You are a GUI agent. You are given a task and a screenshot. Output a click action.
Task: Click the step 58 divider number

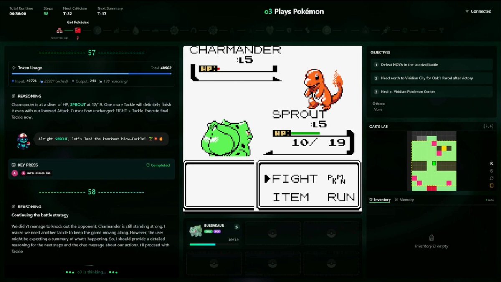click(91, 192)
